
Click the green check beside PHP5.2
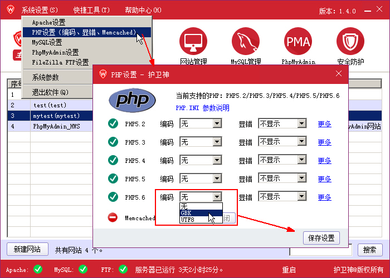click(113, 123)
